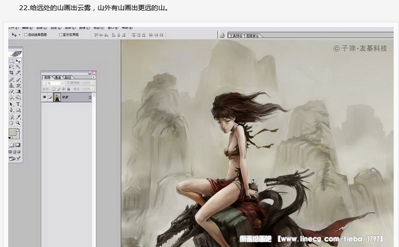This screenshot has height=247, width=399.
Task: Click the 不透明度 value field
Action: click(x=86, y=83)
